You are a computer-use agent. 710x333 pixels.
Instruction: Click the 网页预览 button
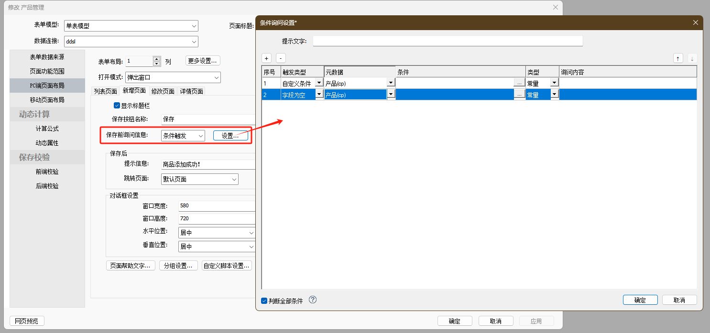point(27,321)
